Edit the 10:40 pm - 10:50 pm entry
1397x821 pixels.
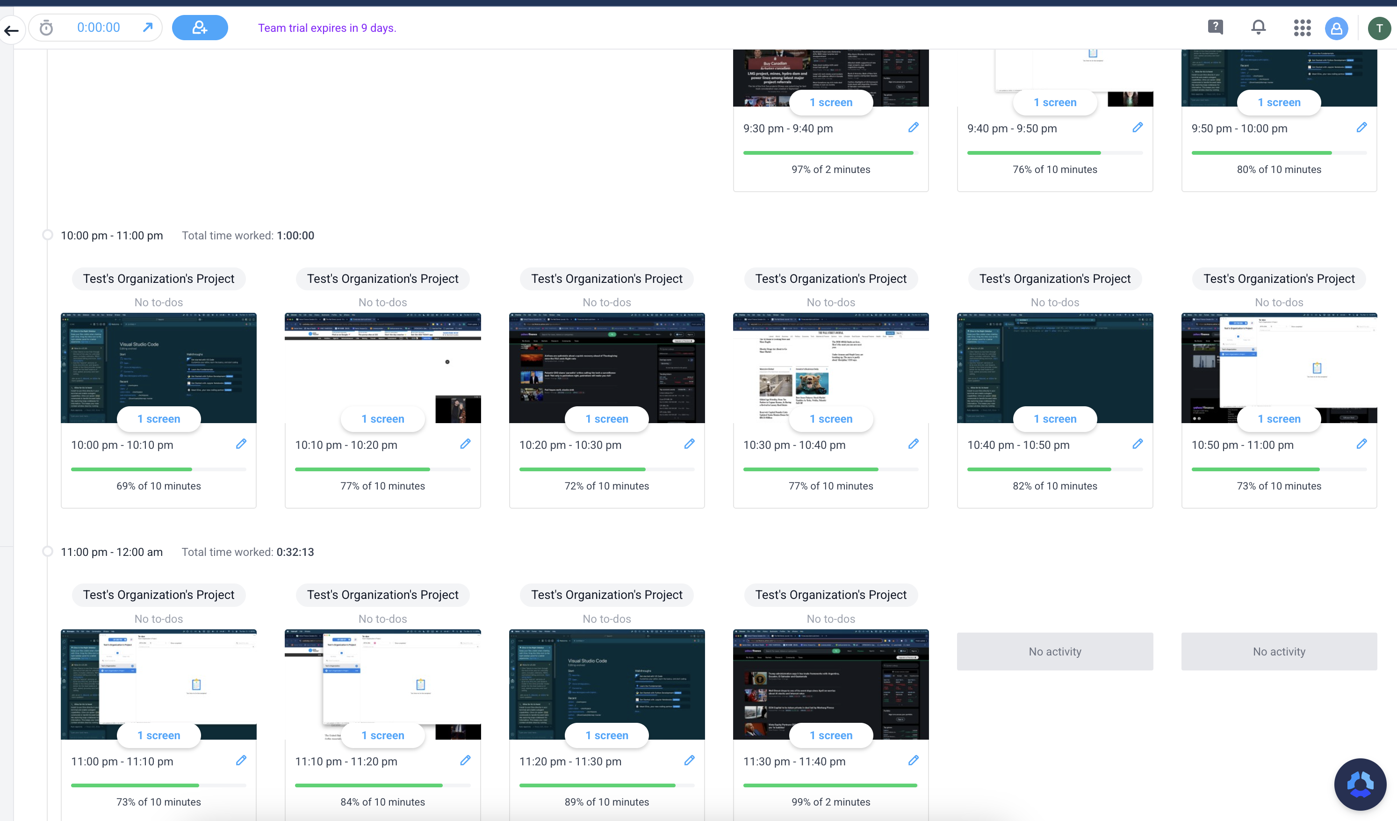pyautogui.click(x=1138, y=444)
